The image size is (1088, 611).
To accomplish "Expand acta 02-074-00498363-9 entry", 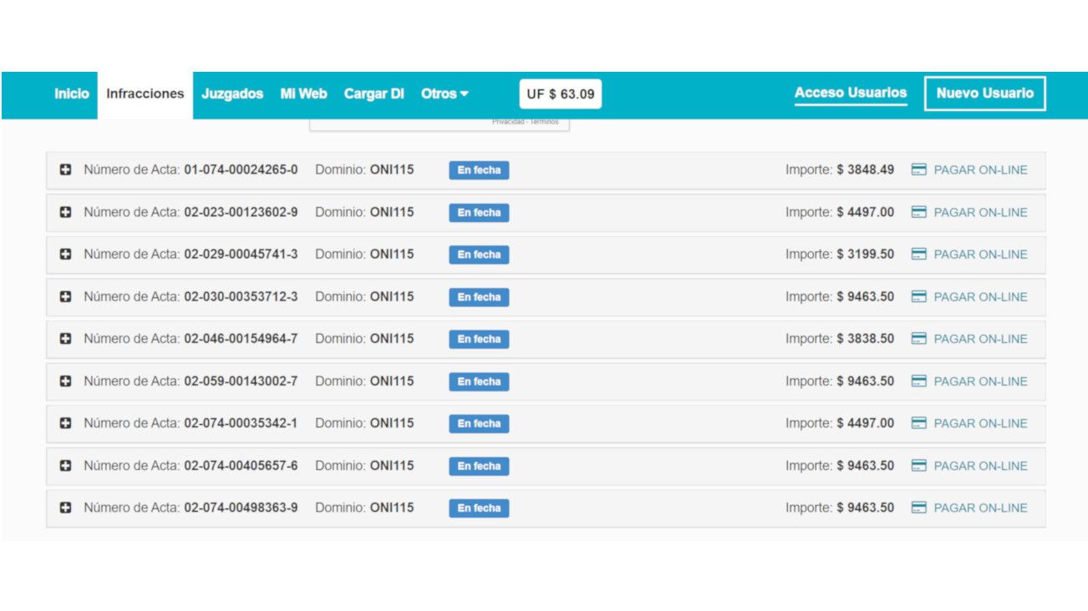I will coord(65,507).
